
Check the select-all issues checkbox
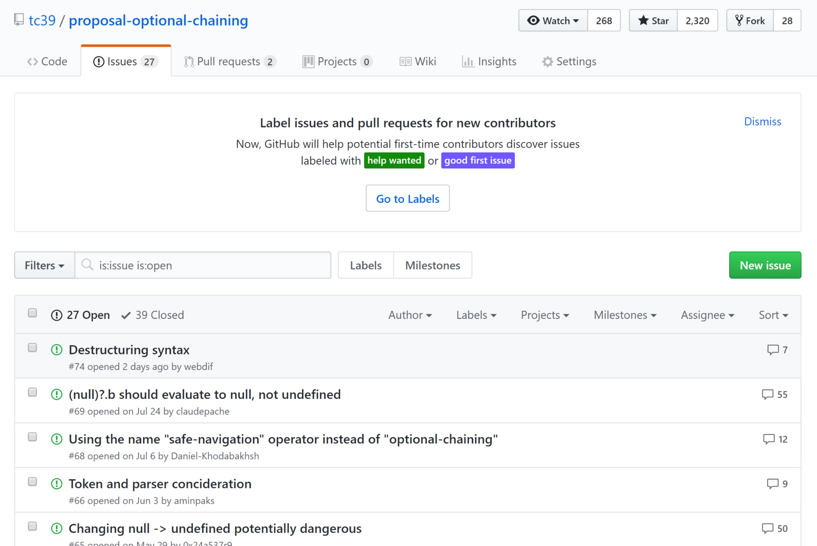[32, 313]
